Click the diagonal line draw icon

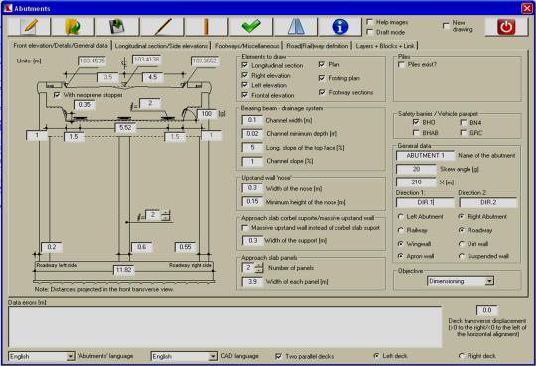click(x=162, y=27)
